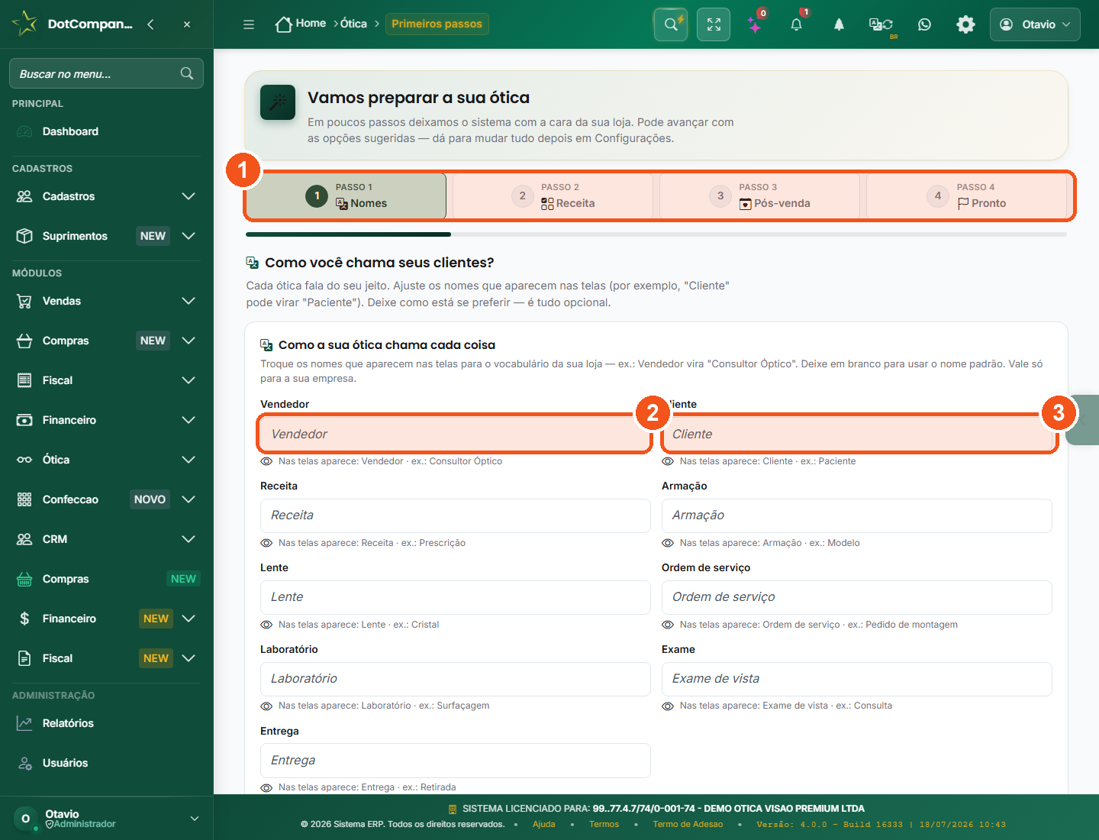Click the Dashboard sidebar icon
Image resolution: width=1099 pixels, height=840 pixels.
24,131
